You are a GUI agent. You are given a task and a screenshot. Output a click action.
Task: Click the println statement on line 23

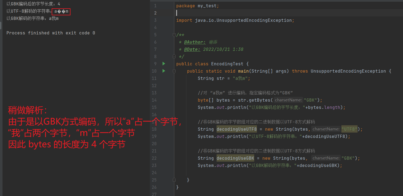(270, 165)
